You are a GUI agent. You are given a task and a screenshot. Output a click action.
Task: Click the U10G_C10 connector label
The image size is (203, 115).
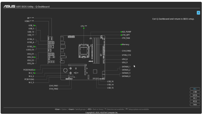click(x=127, y=55)
